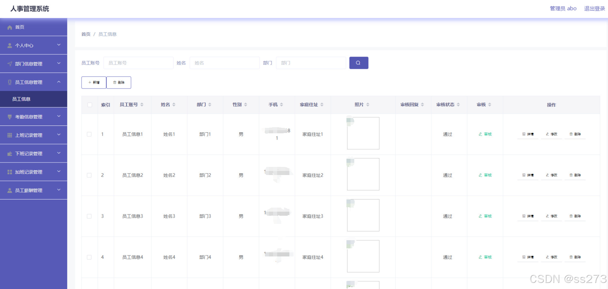Screen dimensions: 608x289
Task: Click 修改 for row 员工信息2
Action: click(x=552, y=175)
